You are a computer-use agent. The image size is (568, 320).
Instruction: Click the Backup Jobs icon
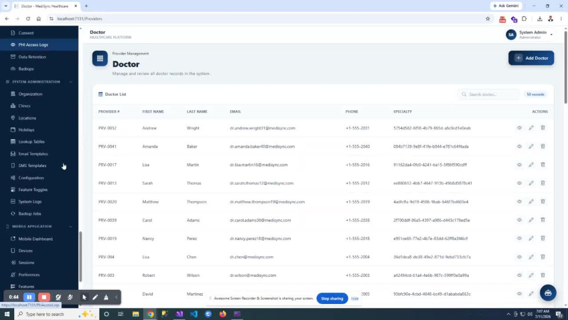pos(13,214)
